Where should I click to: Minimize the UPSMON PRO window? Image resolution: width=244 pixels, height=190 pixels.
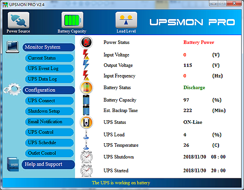click(x=214, y=3)
